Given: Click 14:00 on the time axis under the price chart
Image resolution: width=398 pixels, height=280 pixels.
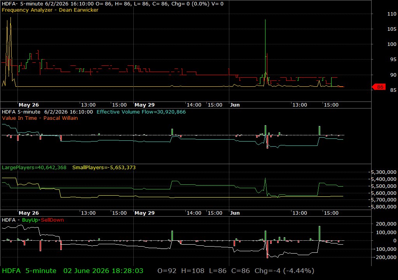Looking at the screenshot, I should click(194, 105).
